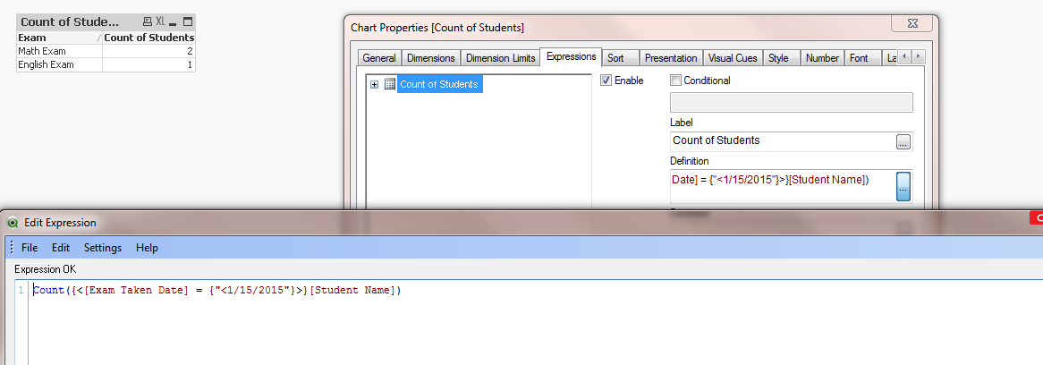Send table to Excel via XL icon

(160, 21)
